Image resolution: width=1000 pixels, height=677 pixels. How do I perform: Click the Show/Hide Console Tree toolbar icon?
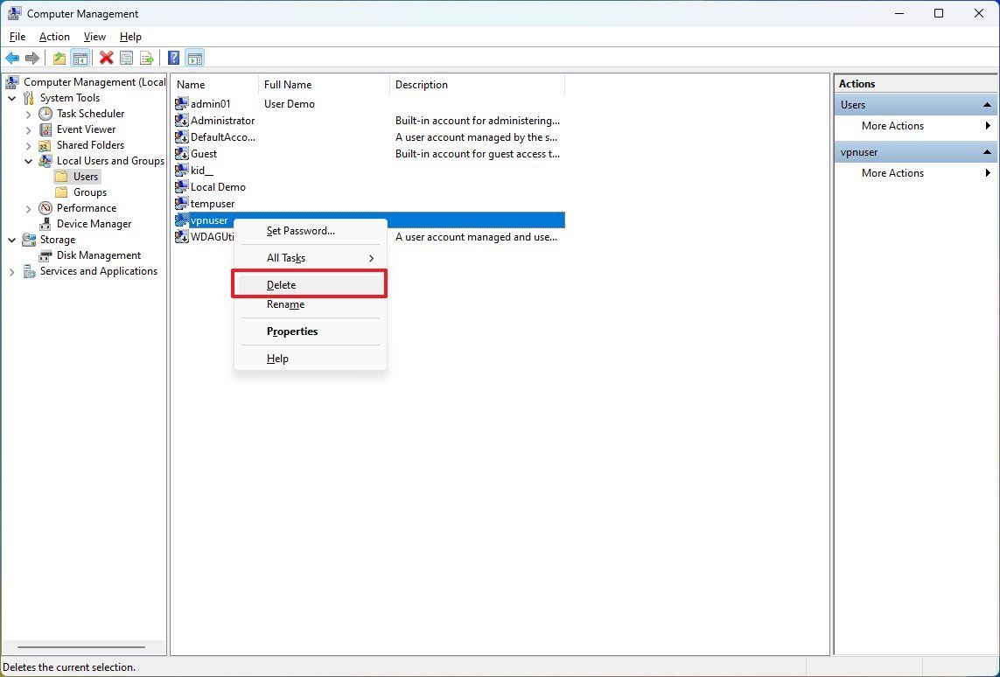pos(80,58)
